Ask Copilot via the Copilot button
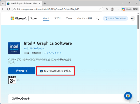 pos(130,9)
